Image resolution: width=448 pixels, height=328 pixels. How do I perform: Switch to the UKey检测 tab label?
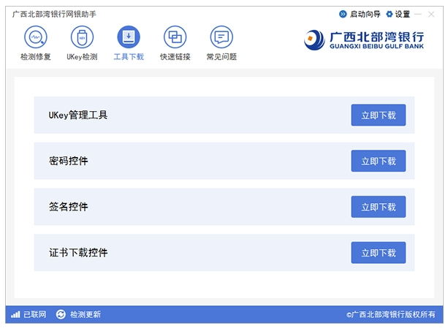[x=82, y=57]
